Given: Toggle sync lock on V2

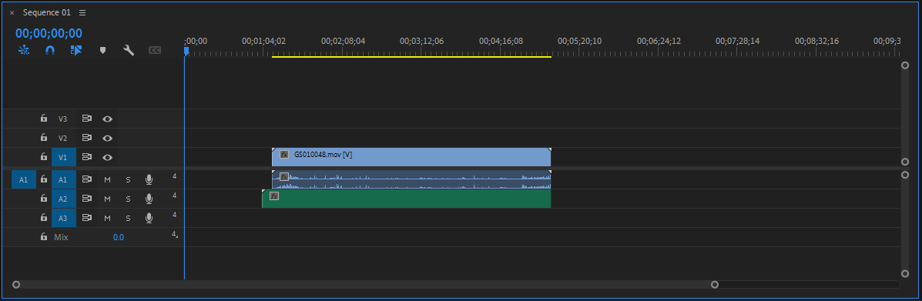Looking at the screenshot, I should pos(87,138).
